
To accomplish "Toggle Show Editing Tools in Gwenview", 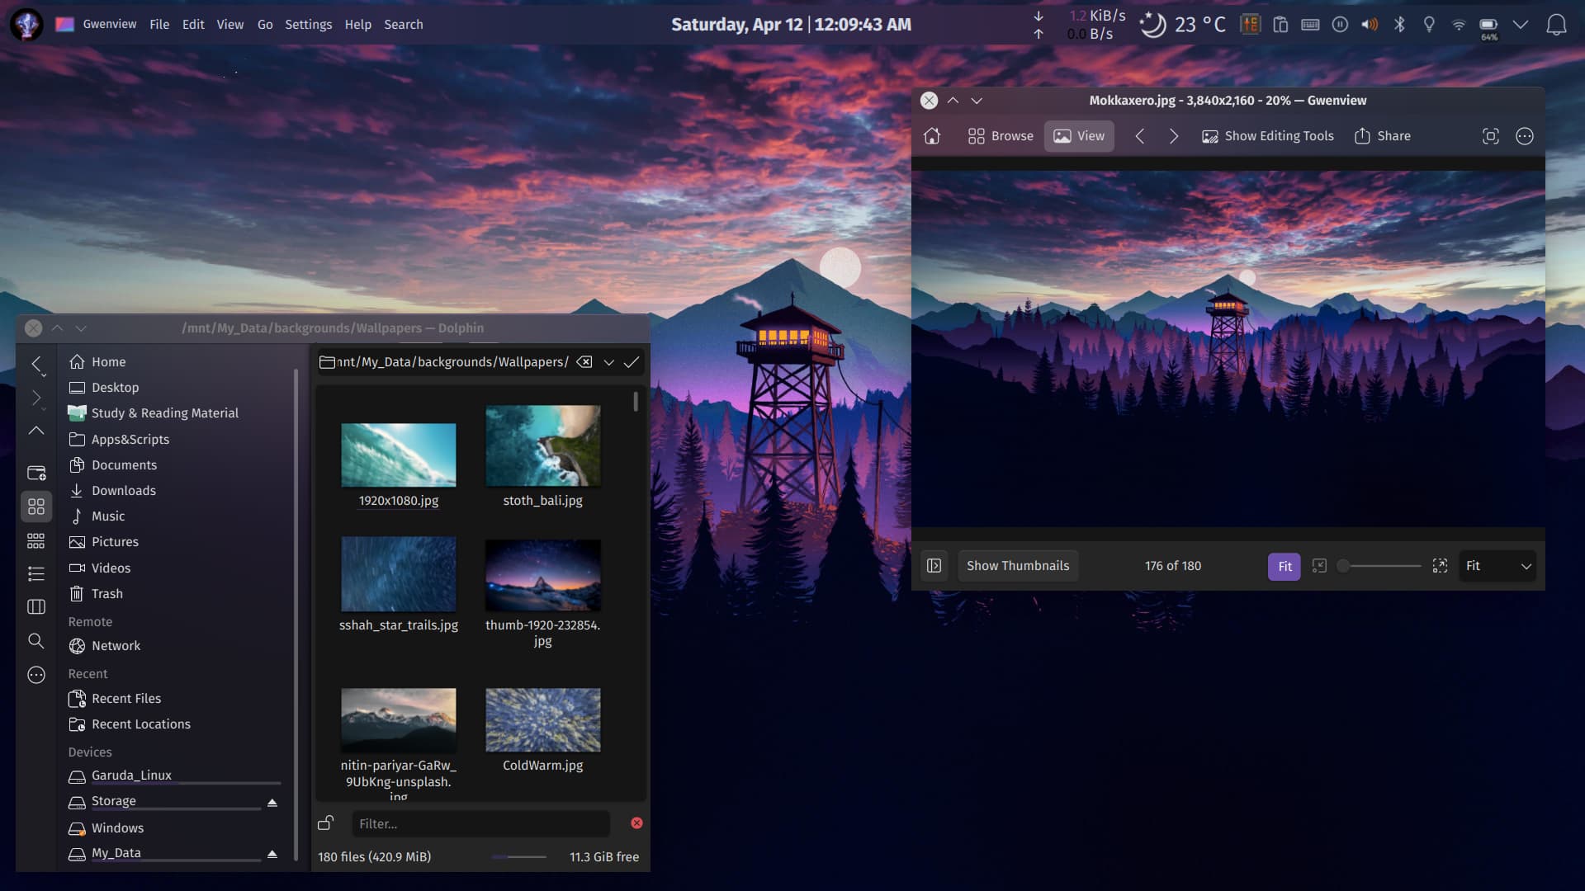I will point(1268,136).
